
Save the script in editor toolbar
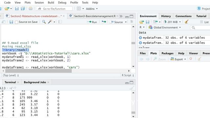click(x=11, y=22)
